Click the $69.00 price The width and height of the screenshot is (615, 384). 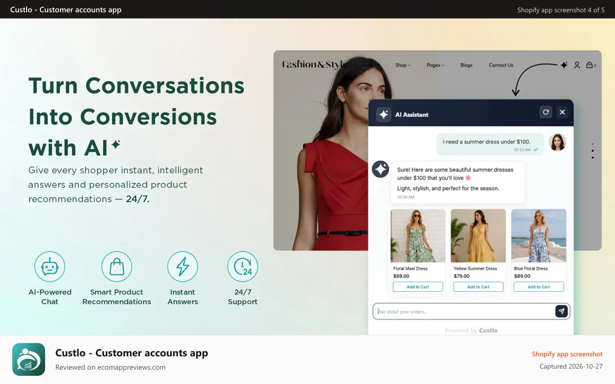401,276
